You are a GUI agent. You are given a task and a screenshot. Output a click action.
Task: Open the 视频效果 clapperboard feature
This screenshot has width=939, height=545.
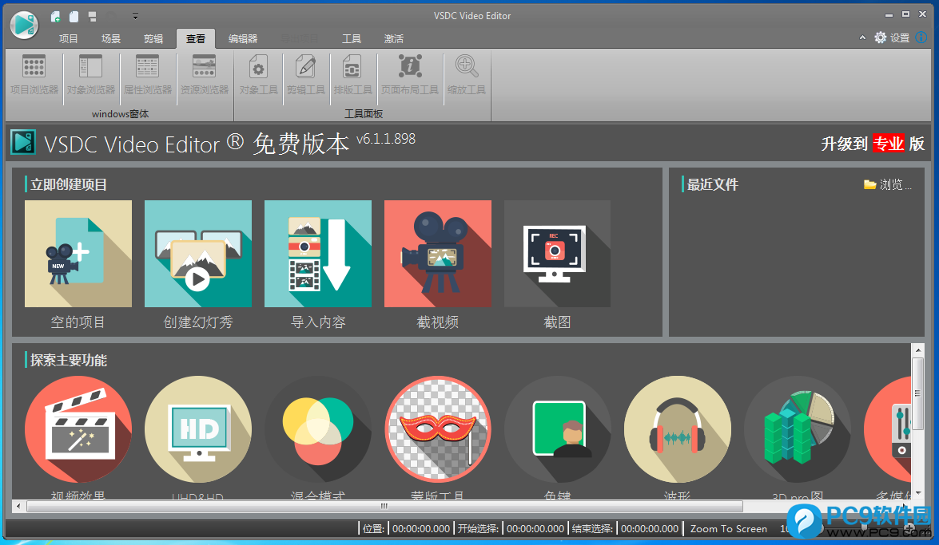(x=78, y=429)
